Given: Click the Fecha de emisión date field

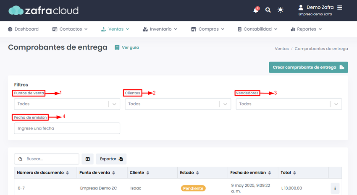Looking at the screenshot, I should click(x=67, y=128).
